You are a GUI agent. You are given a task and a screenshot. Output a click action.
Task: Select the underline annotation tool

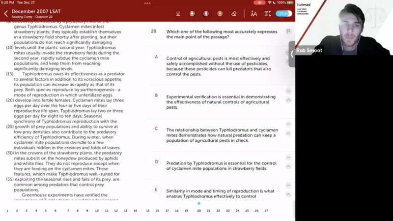point(178,14)
